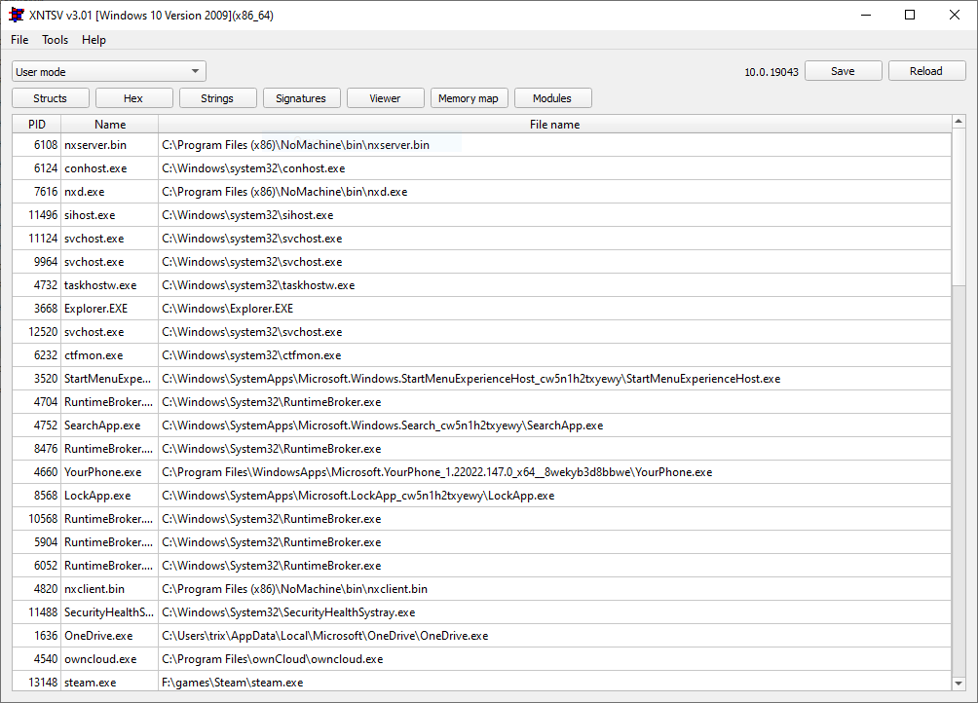
Task: Select the LockApp.exe process name
Action: [97, 496]
